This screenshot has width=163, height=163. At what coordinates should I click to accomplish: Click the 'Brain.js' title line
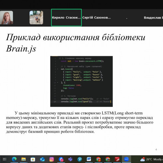click(x=21, y=49)
